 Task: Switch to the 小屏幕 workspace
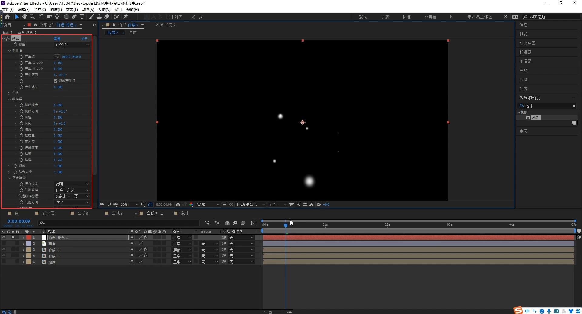tap(430, 17)
